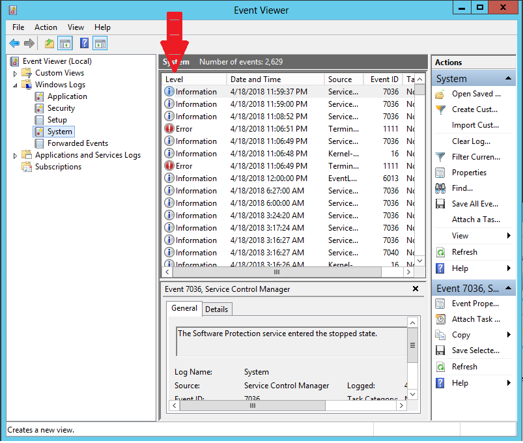Select the Security log in tree
This screenshot has height=443, width=523.
61,108
